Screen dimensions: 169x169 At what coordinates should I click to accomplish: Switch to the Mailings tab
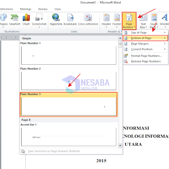[26, 9]
